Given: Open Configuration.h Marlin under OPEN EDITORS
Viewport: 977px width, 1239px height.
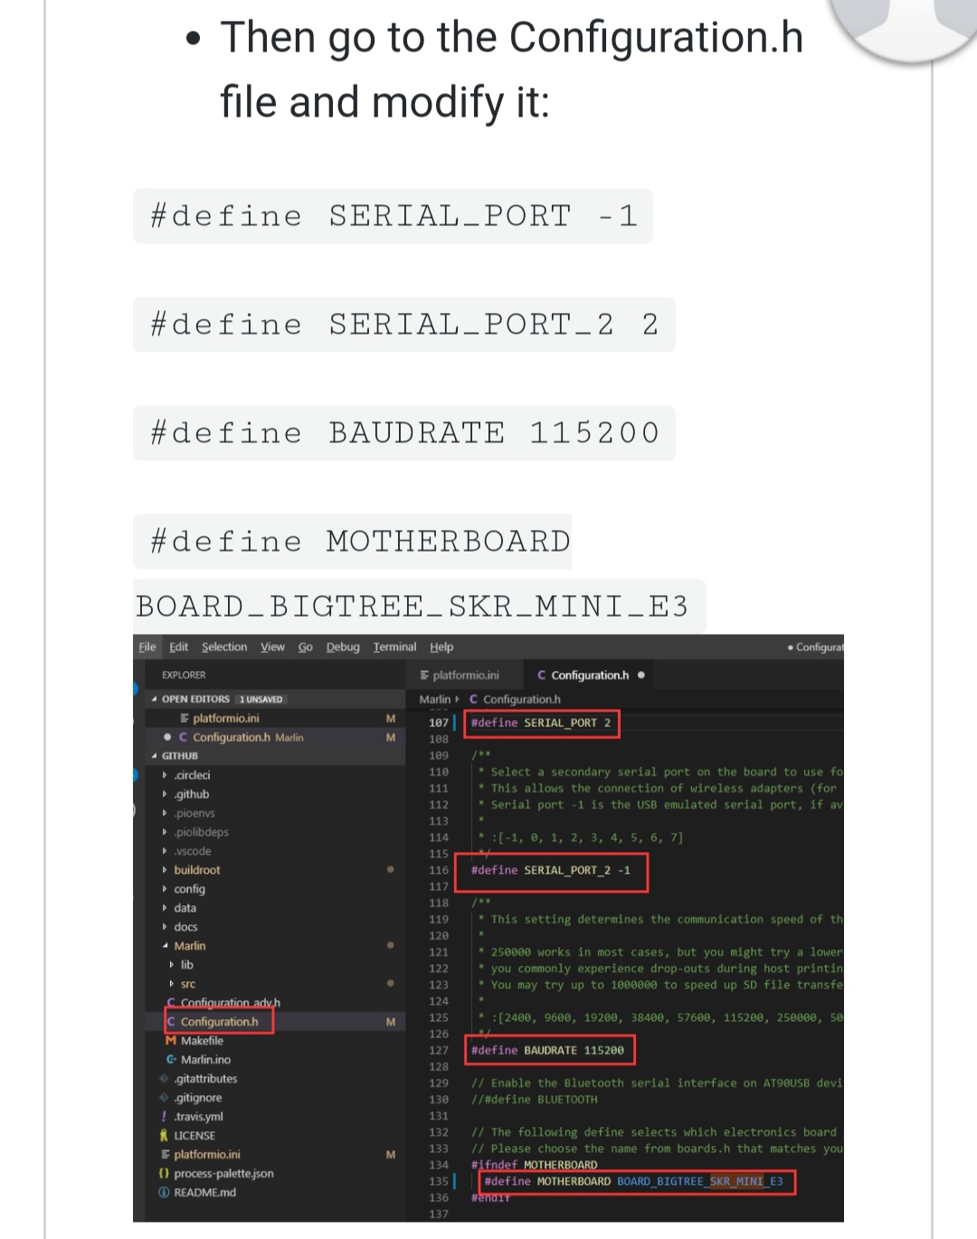Looking at the screenshot, I should point(248,738).
